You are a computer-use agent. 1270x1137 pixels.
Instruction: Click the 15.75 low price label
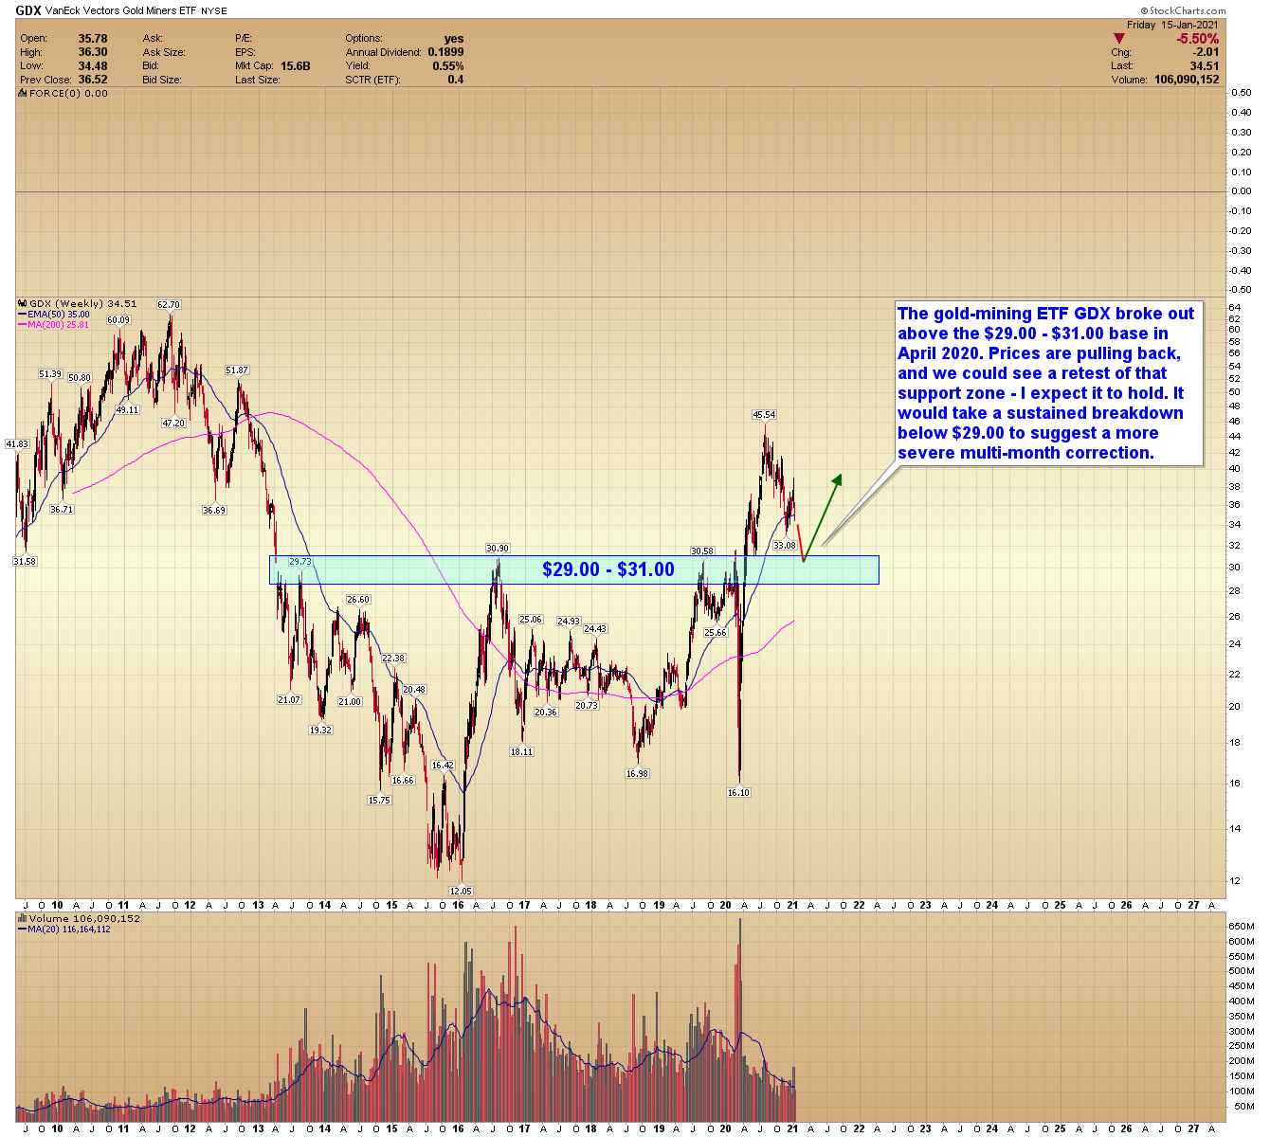(379, 800)
